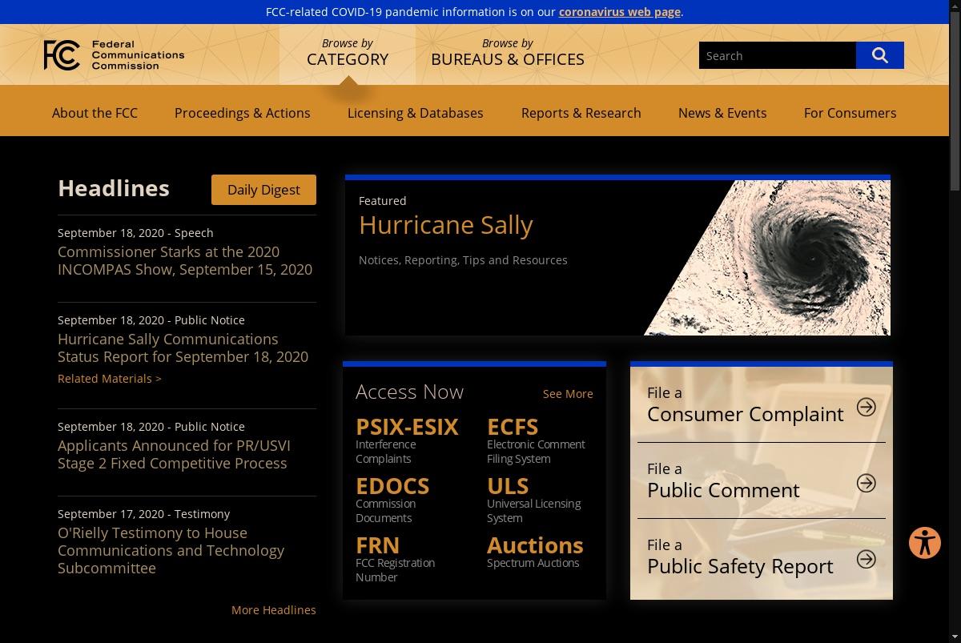Open Commissioner Starks INCOMPAS speech headline
This screenshot has height=643, width=961.
tap(185, 260)
